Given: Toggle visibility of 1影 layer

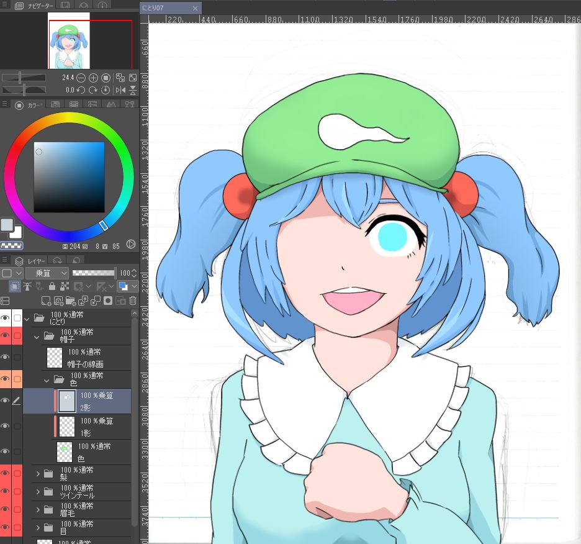Looking at the screenshot, I should [x=5, y=426].
